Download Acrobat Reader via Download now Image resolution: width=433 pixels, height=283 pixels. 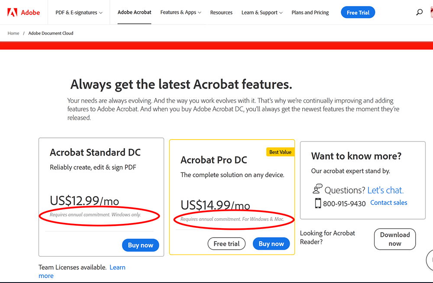394,239
